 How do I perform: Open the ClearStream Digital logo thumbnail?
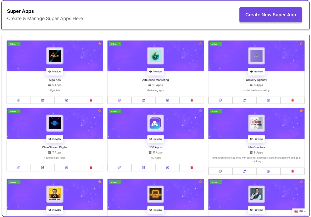click(55, 123)
